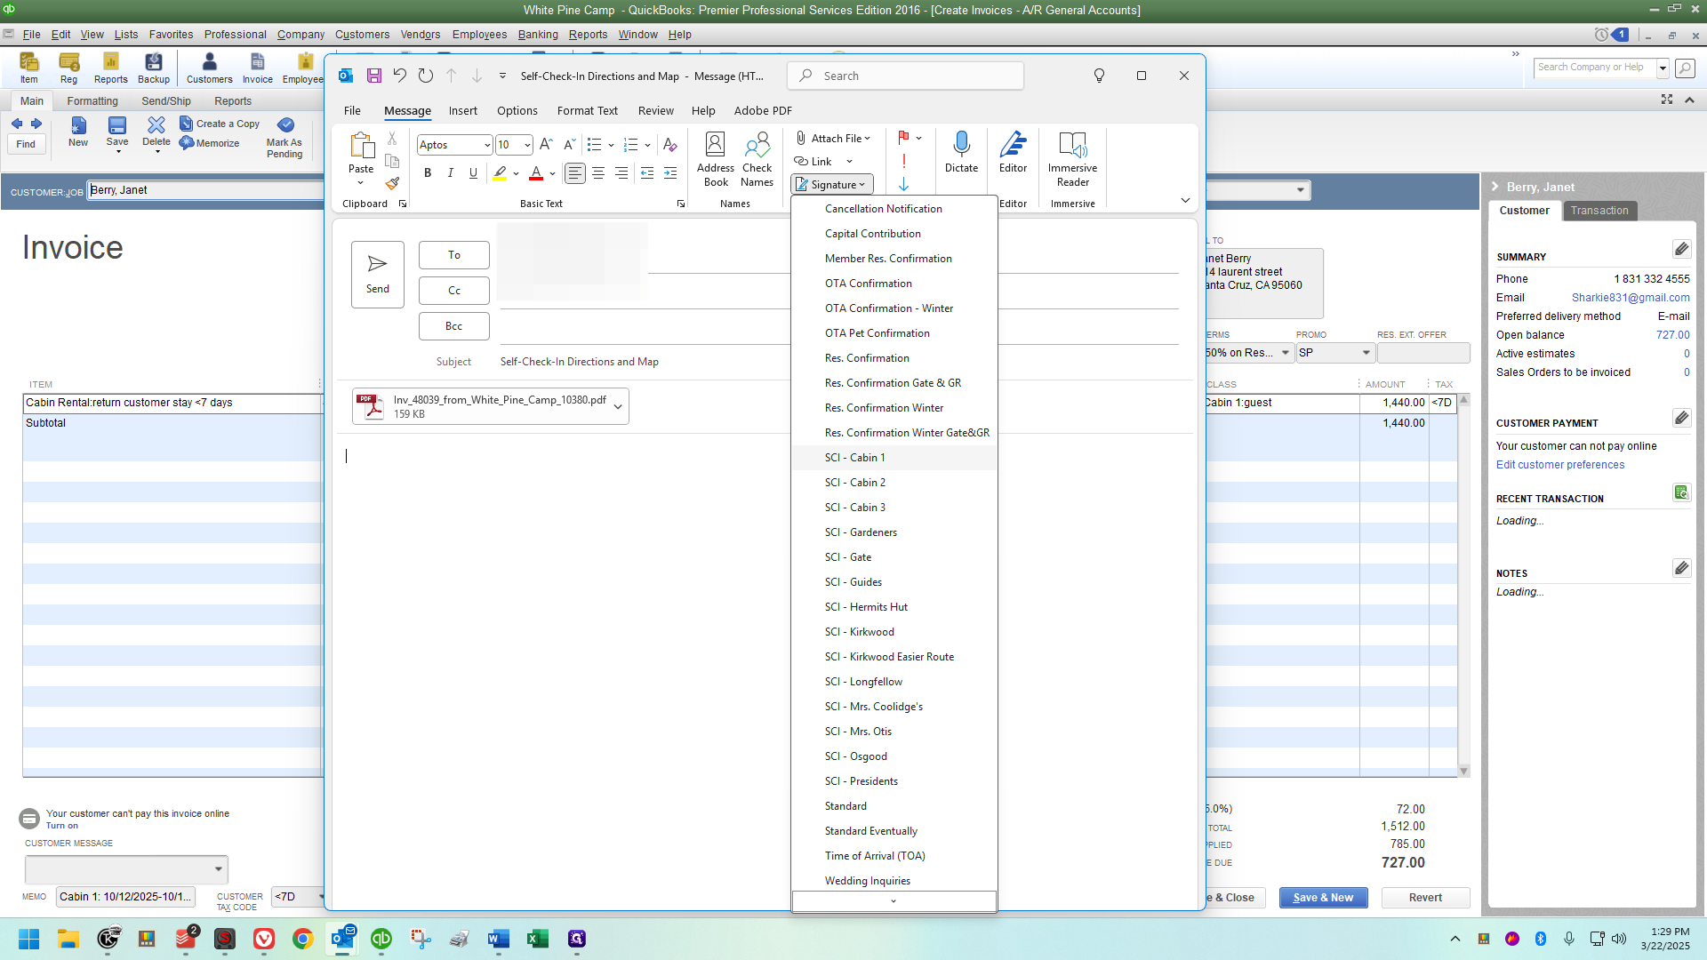Click the Format Painter brush icon

[392, 183]
